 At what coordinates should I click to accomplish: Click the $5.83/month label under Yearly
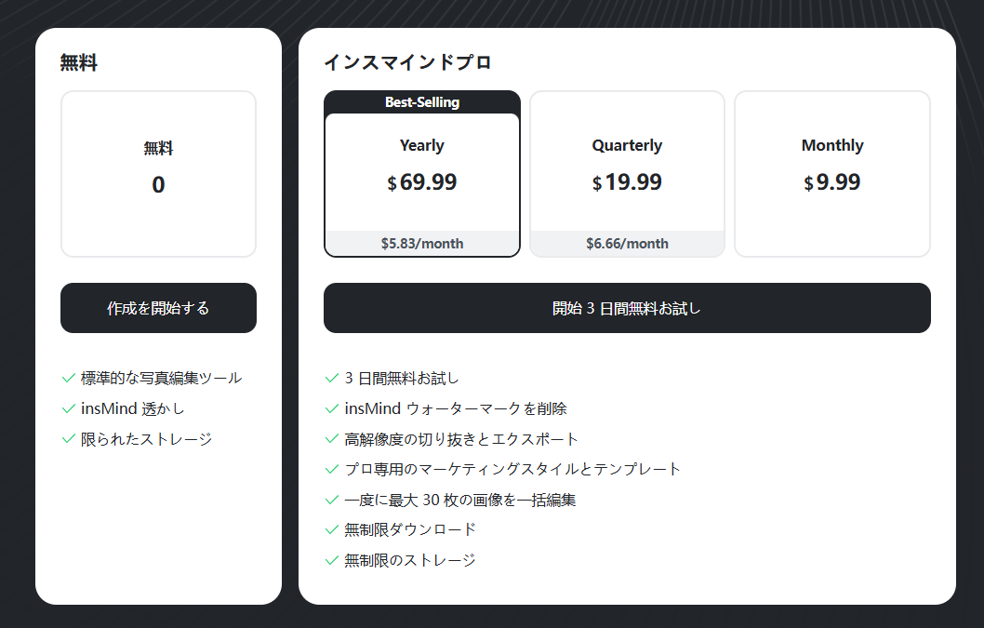tap(421, 243)
